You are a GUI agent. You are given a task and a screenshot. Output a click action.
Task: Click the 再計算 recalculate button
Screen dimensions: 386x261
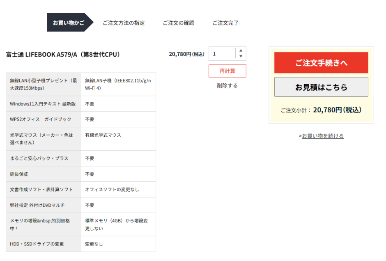[227, 71]
